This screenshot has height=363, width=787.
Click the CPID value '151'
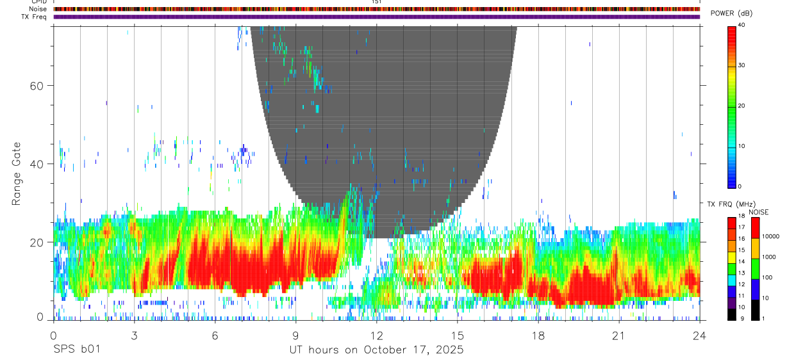[377, 2]
